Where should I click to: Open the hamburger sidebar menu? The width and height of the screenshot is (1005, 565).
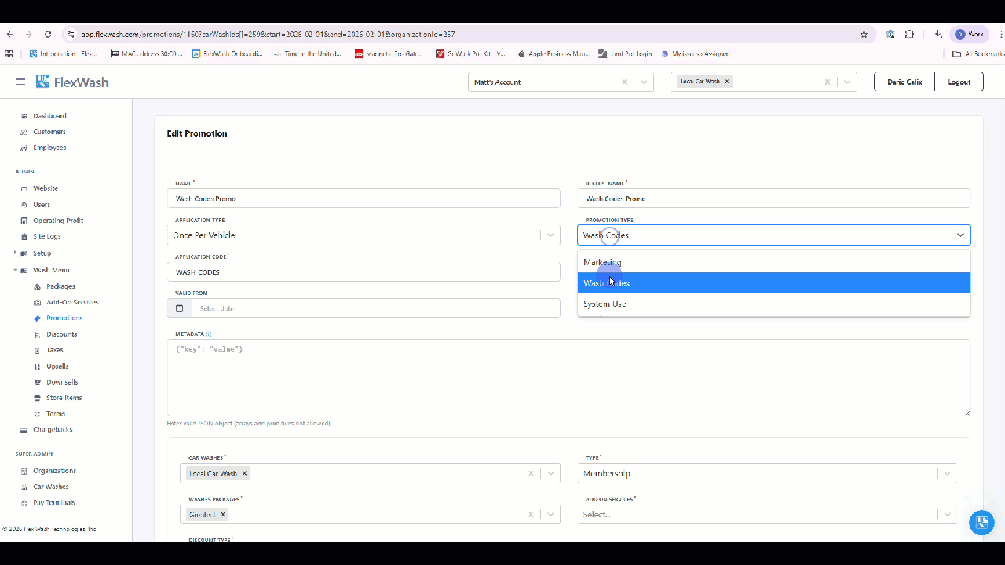[20, 82]
